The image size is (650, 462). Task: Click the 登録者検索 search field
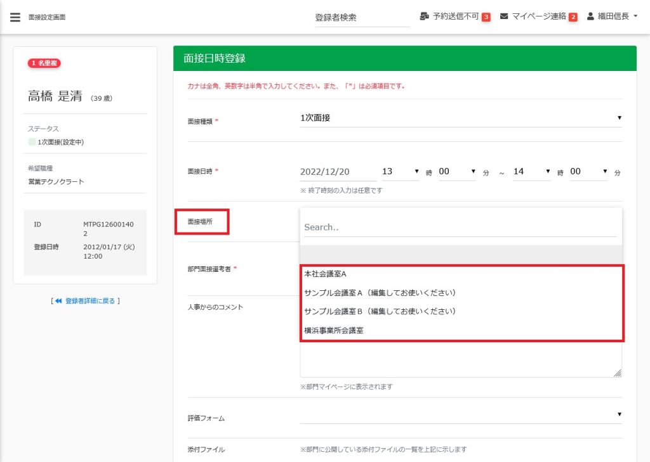click(362, 18)
